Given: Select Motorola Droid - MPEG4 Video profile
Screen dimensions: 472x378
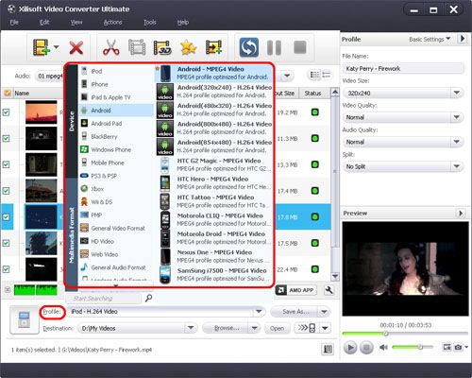Looking at the screenshot, I should tap(214, 238).
